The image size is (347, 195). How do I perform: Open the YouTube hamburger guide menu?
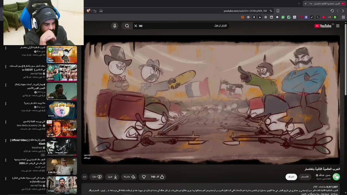pyautogui.click(x=338, y=26)
